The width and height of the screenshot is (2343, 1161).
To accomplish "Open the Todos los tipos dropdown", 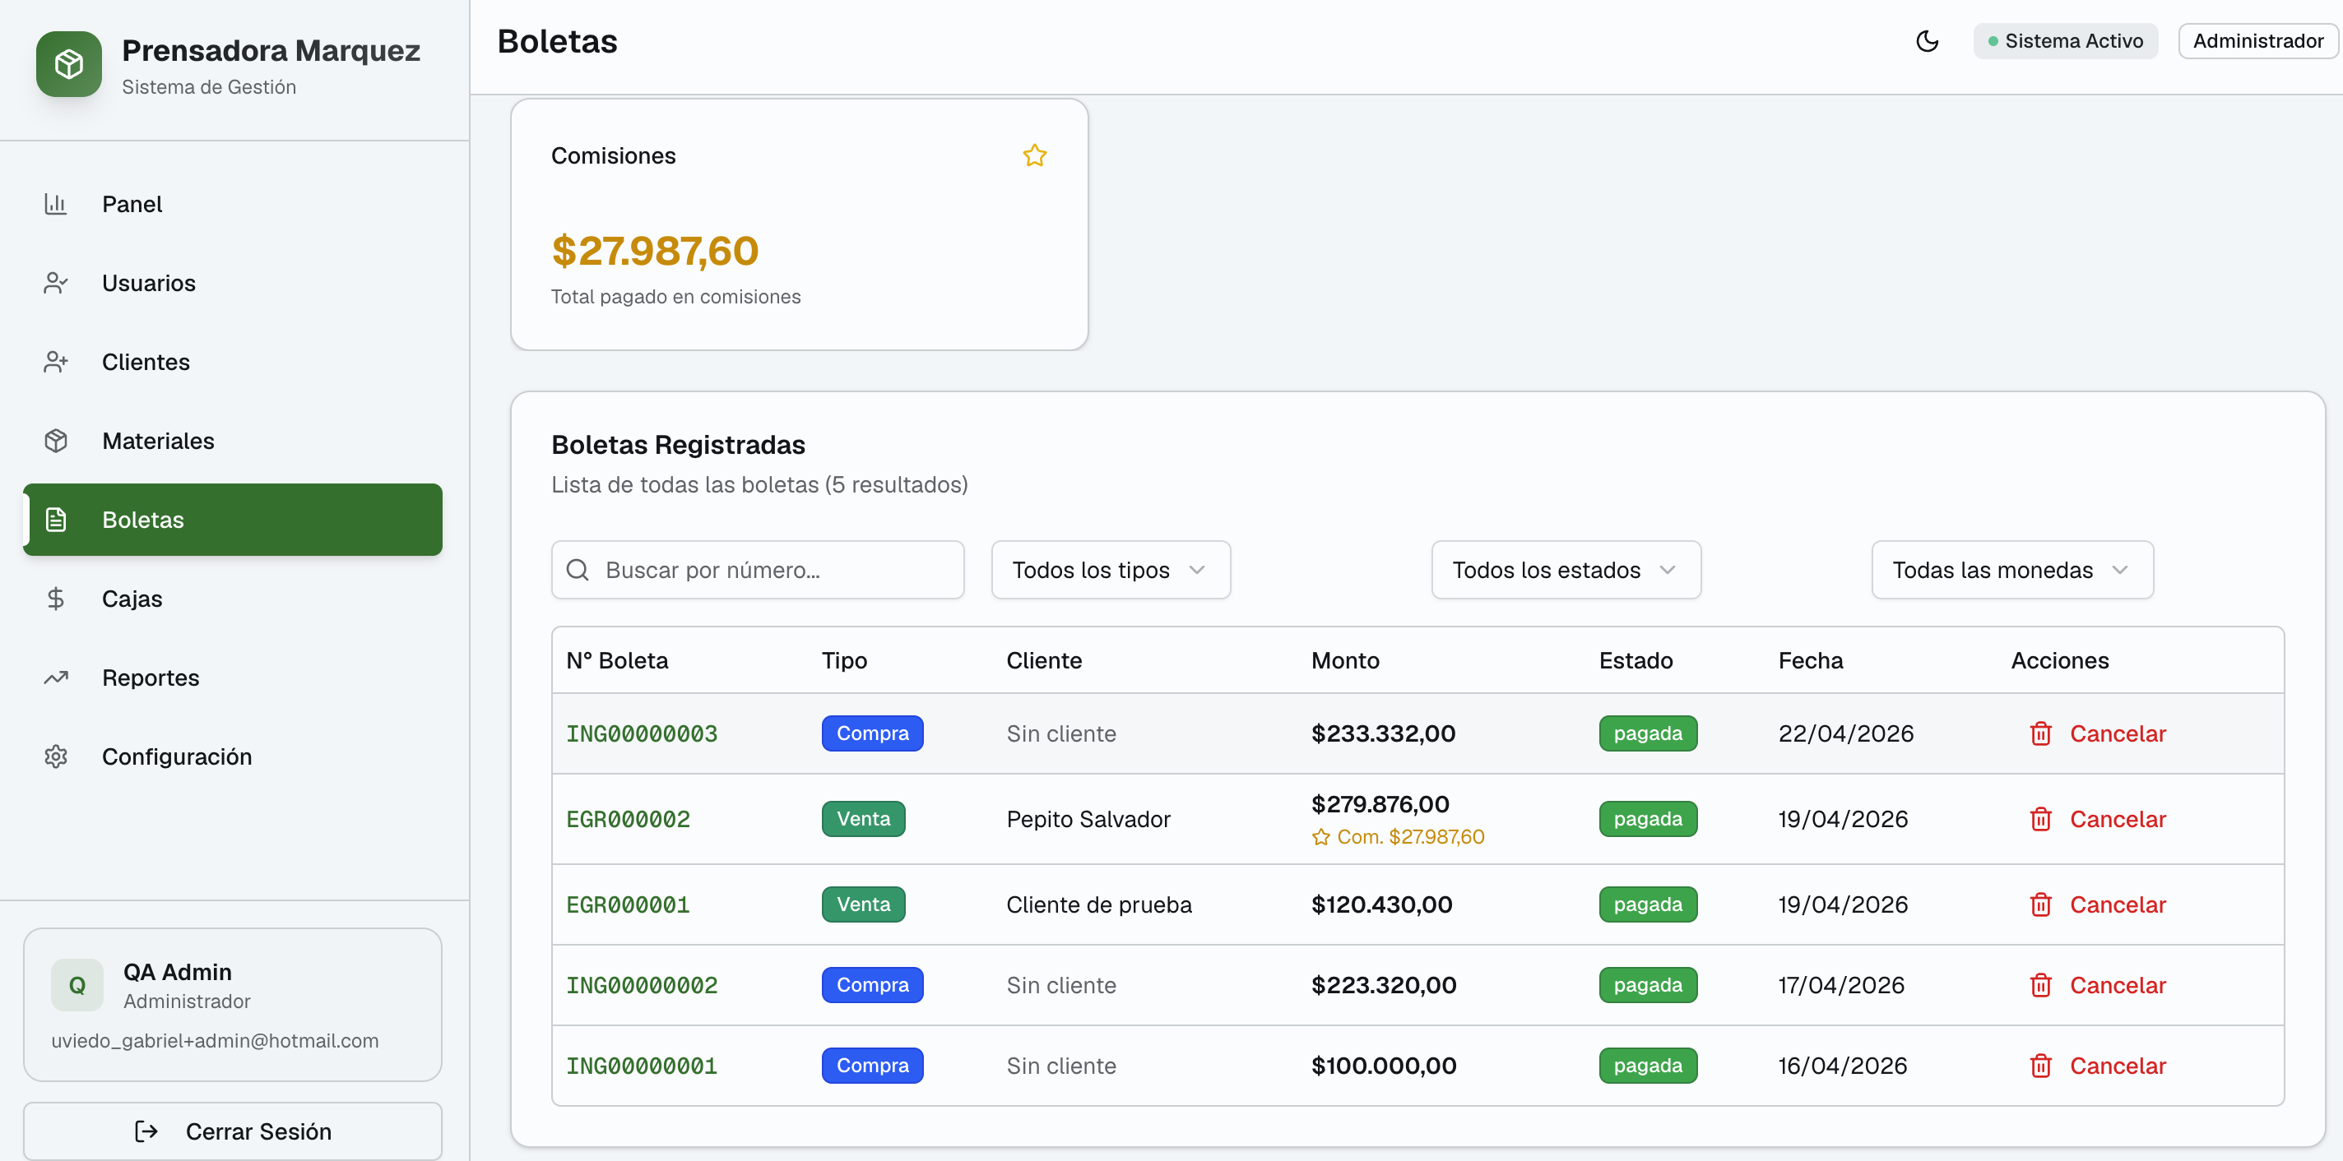I will click(1110, 570).
